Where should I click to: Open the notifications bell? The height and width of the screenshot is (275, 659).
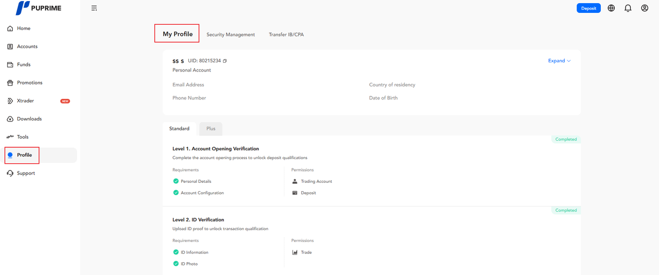click(x=628, y=8)
